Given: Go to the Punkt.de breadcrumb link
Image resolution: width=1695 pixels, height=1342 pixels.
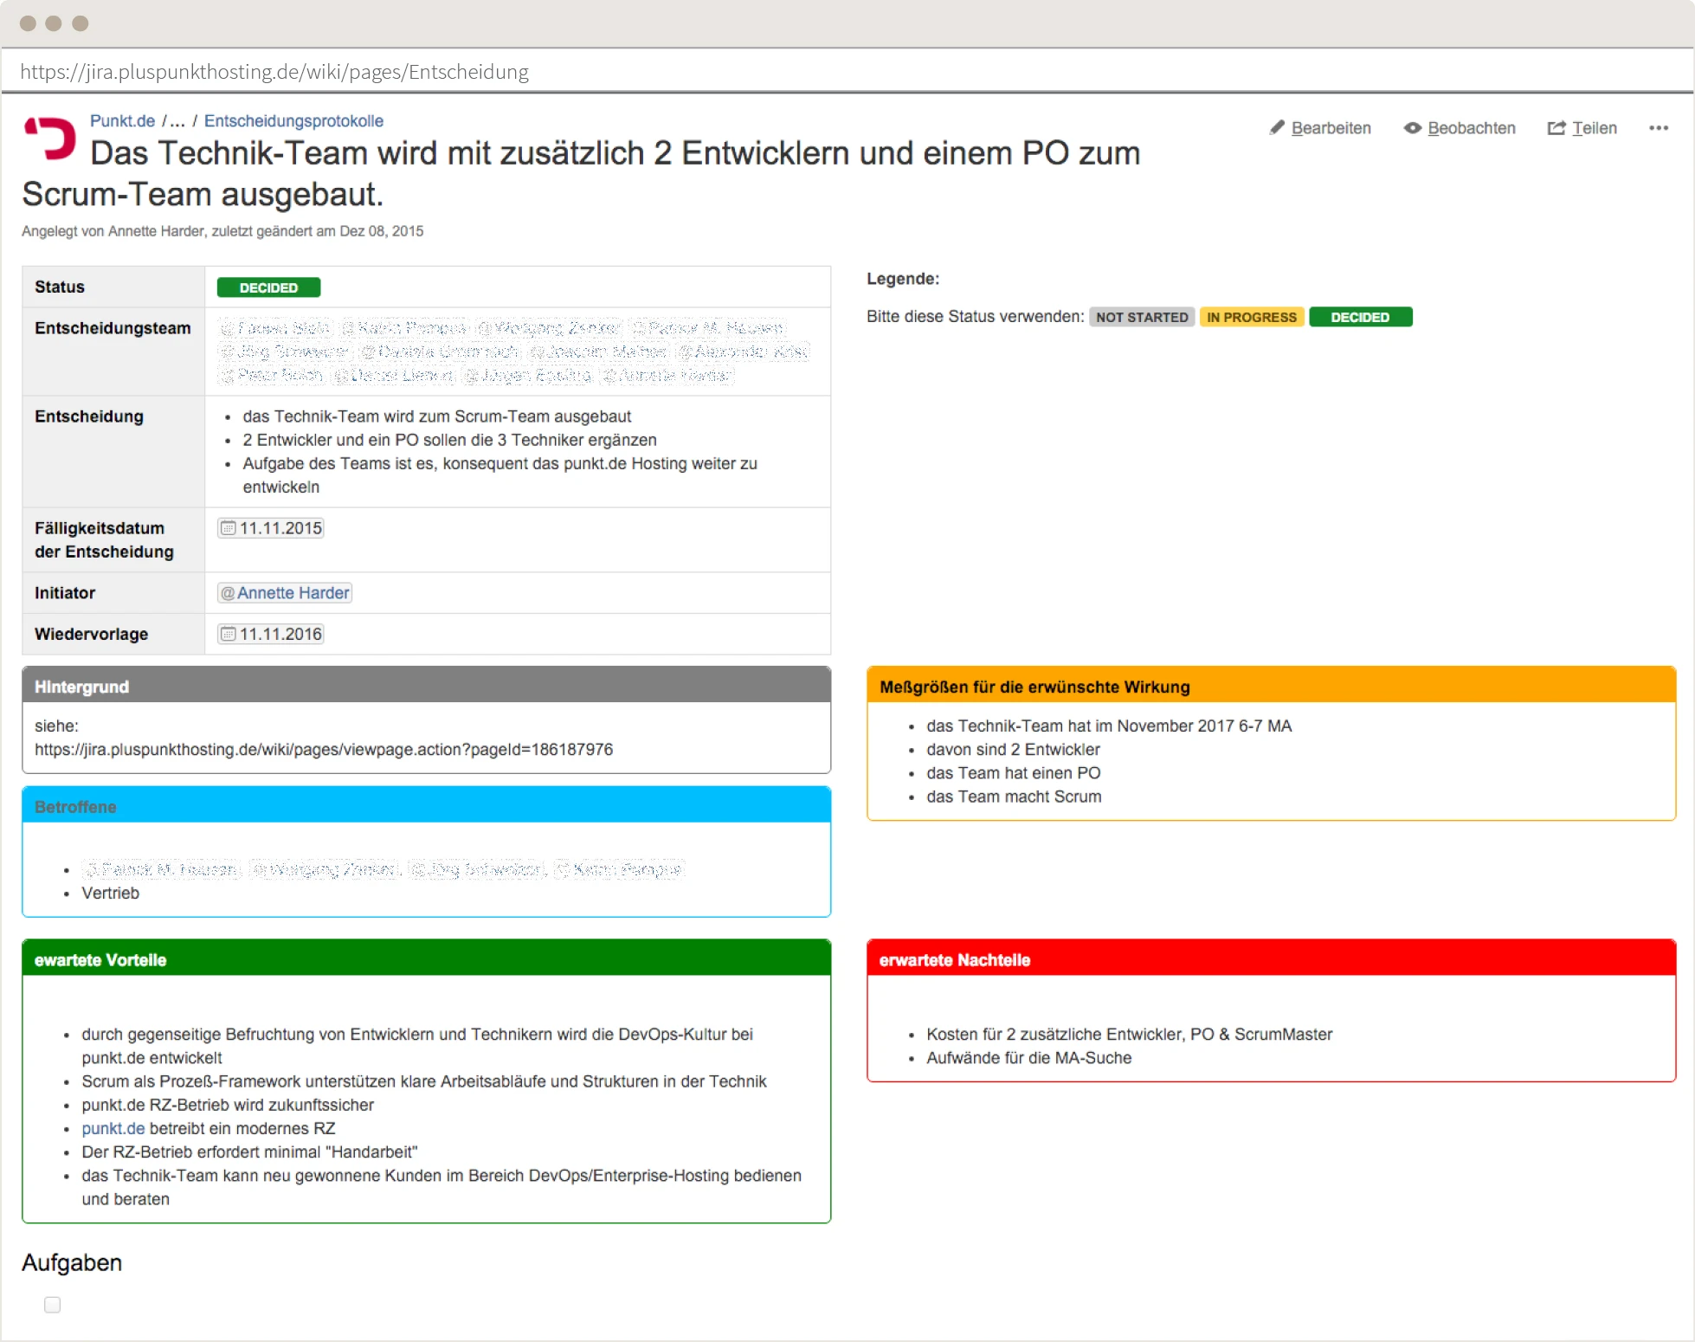Looking at the screenshot, I should point(123,121).
